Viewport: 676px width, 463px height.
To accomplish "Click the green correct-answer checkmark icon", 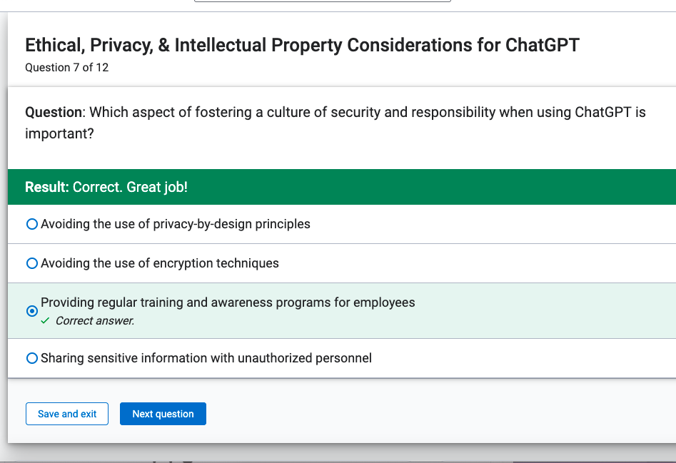I will coord(45,321).
